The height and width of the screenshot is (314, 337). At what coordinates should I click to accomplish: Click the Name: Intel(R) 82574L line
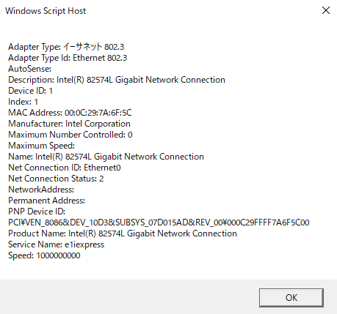(x=106, y=157)
